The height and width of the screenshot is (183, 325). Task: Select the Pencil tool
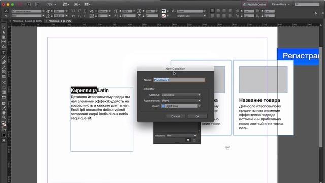point(4,67)
